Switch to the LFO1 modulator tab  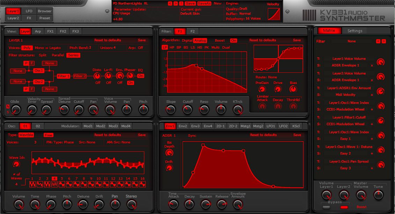271,126
